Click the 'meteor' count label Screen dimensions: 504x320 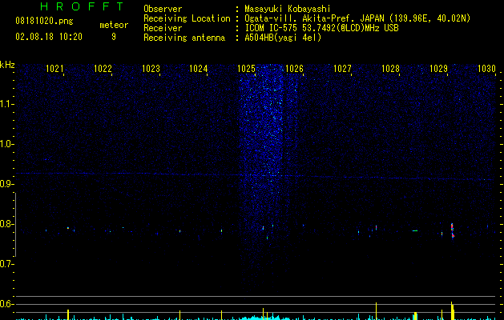pos(114,25)
